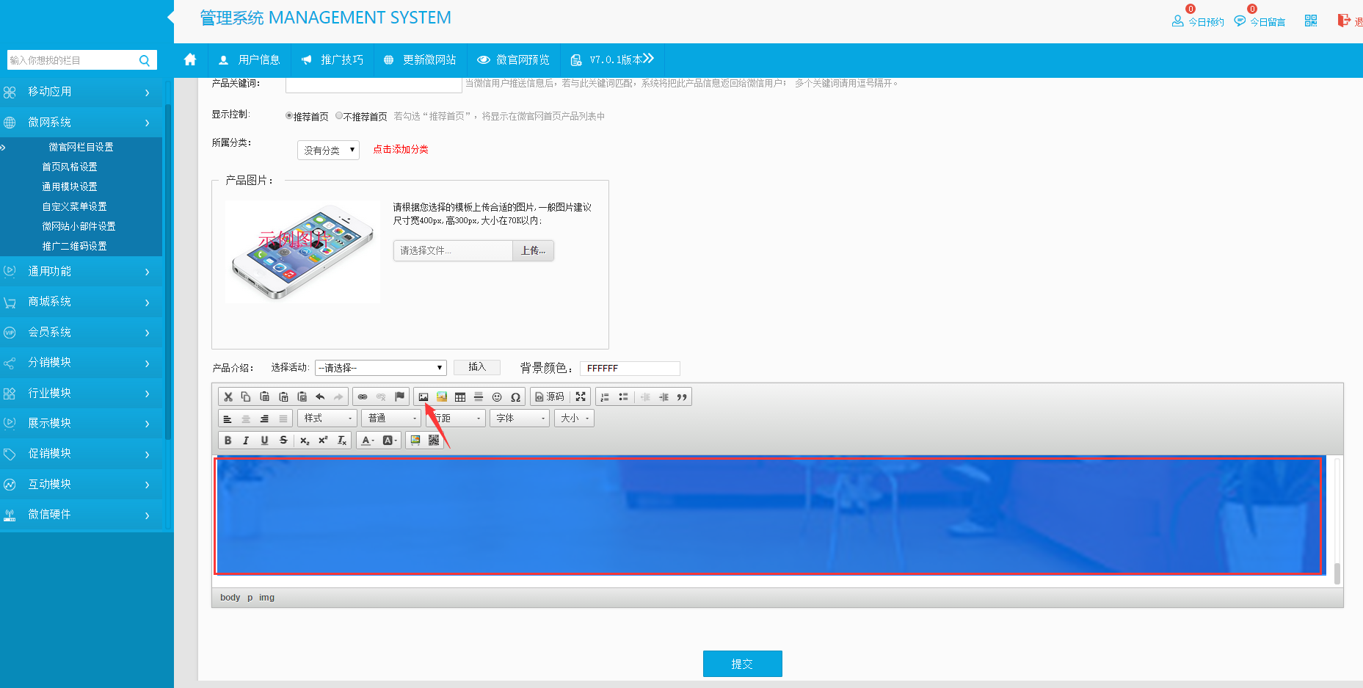1363x688 pixels.
Task: Open the 用户信息 navigation tab
Action: click(x=250, y=59)
